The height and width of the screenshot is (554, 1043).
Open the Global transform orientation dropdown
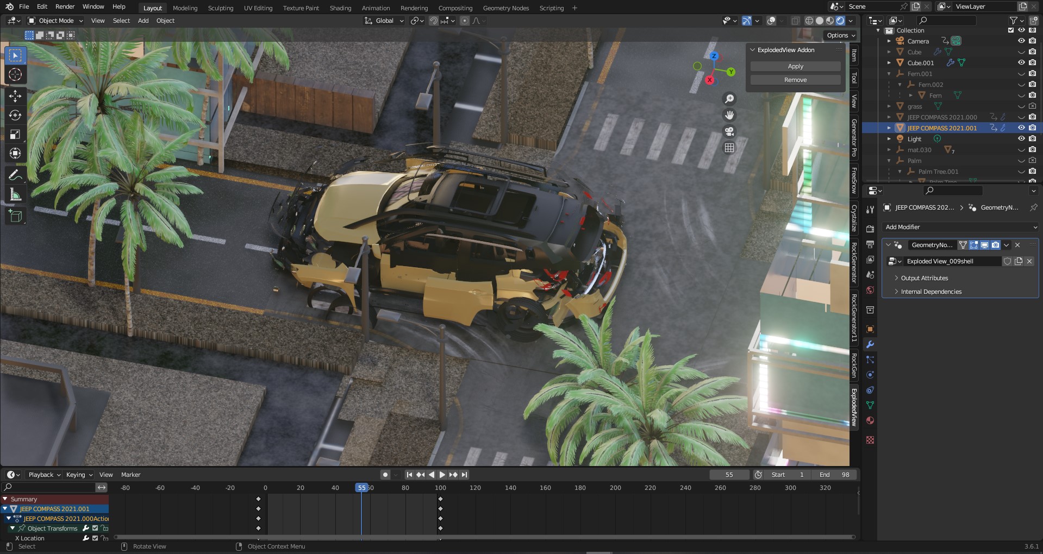pyautogui.click(x=384, y=21)
